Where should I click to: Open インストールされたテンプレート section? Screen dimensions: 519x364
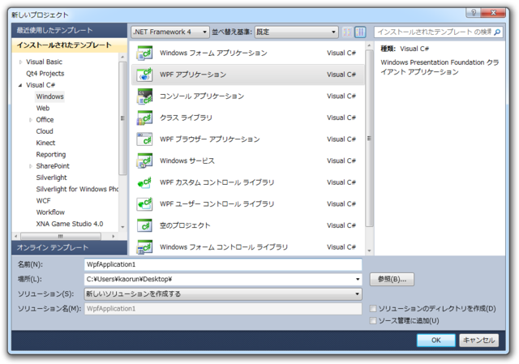pyautogui.click(x=69, y=45)
